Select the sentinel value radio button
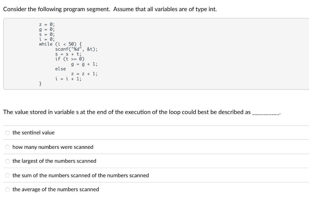 (7, 132)
